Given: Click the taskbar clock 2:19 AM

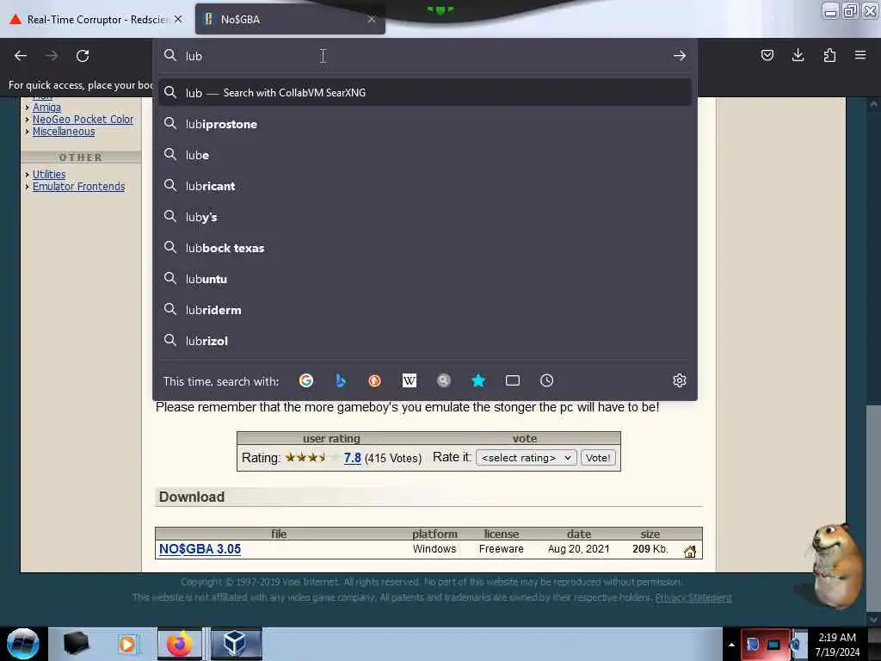Looking at the screenshot, I should click(x=837, y=645).
